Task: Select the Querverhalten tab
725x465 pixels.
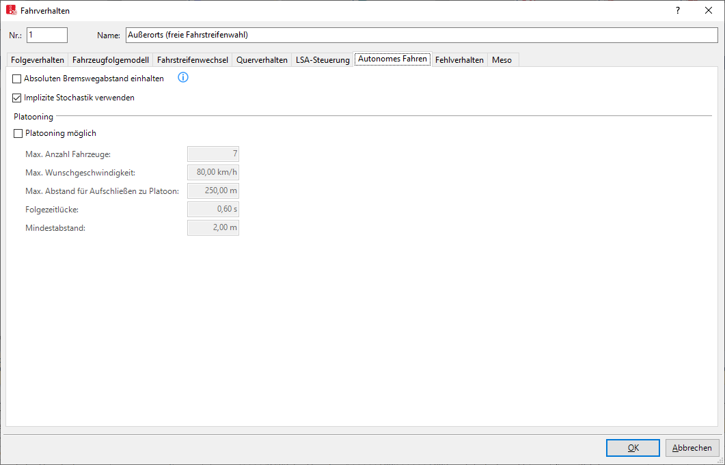Action: [262, 60]
